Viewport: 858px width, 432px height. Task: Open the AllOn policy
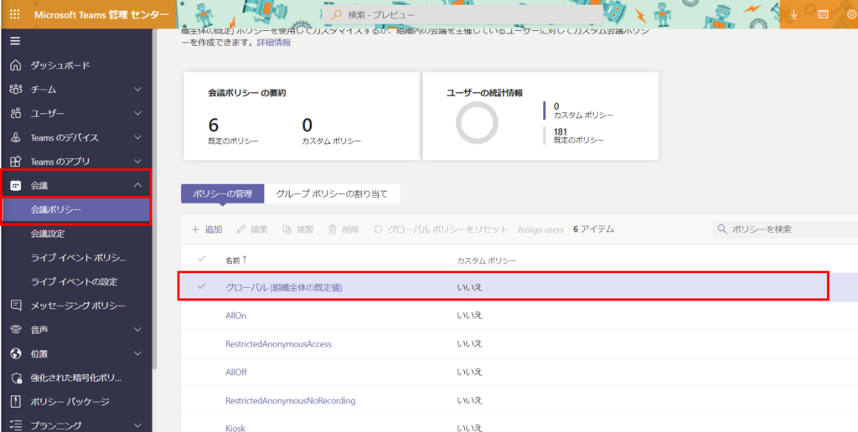(235, 316)
